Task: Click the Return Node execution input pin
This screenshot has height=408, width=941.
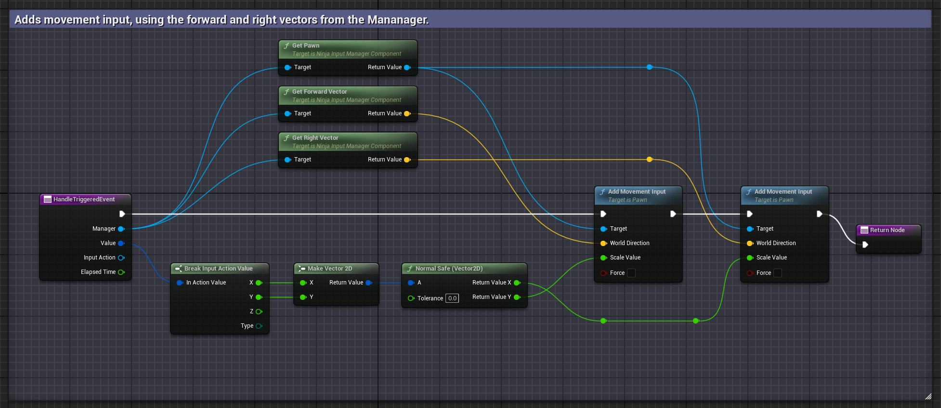Action: click(865, 245)
